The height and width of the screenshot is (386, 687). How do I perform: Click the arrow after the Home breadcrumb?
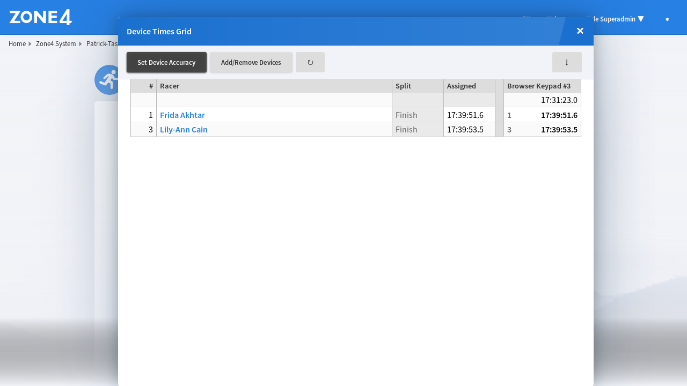coord(30,44)
